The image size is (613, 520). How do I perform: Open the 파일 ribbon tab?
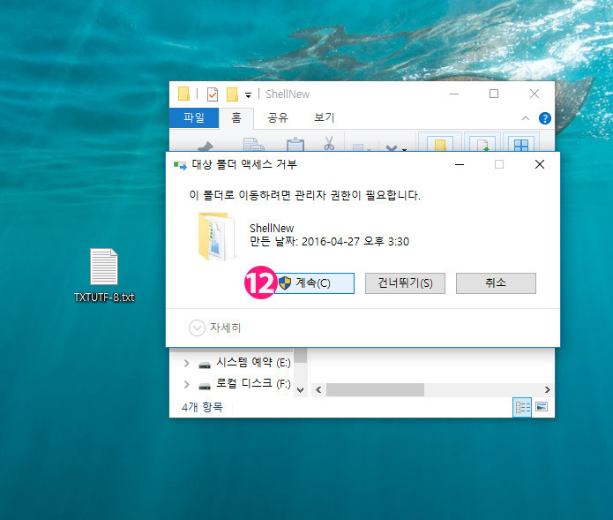pos(194,117)
